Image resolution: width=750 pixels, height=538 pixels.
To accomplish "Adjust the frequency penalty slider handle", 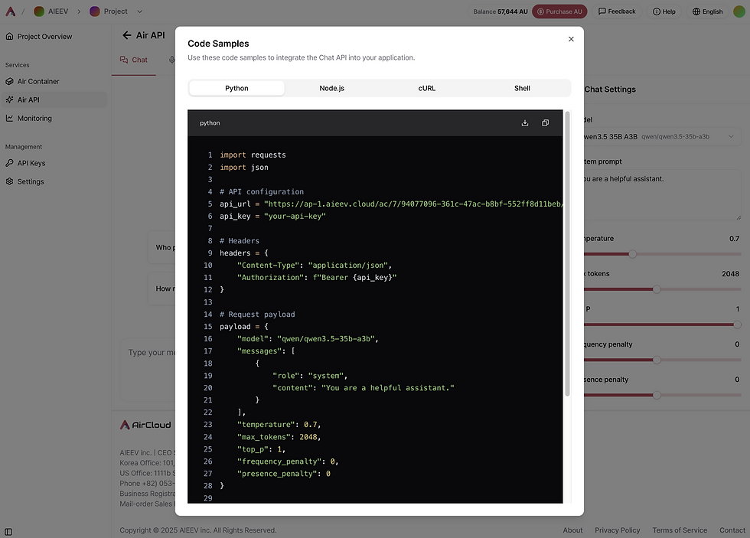I will [657, 360].
